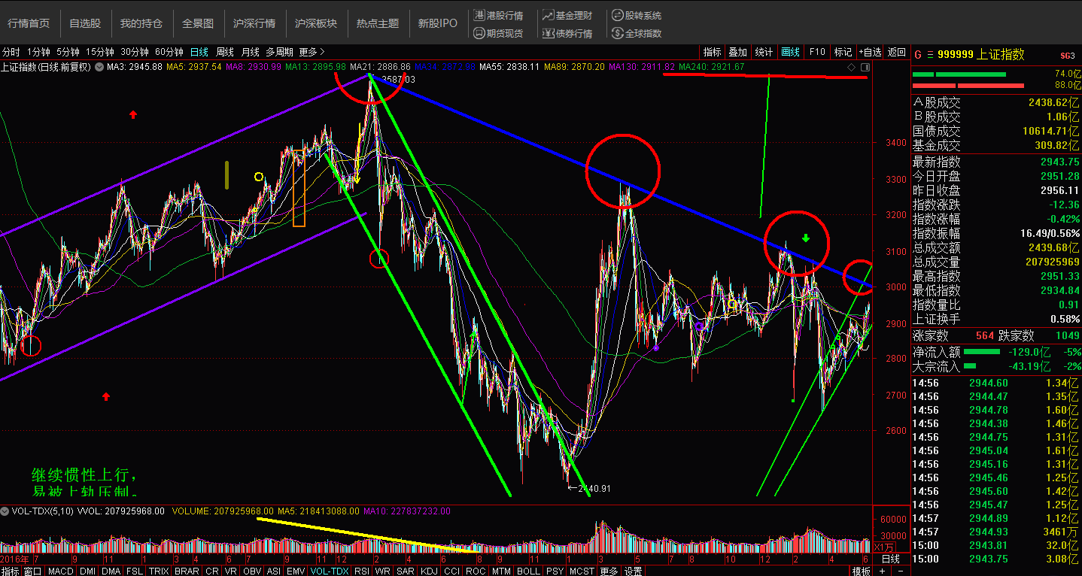Open the 港股行情 Hong Kong market icon
The image size is (1082, 576).
click(481, 15)
